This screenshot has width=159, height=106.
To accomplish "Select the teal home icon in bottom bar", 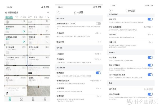I will [x=10, y=99].
